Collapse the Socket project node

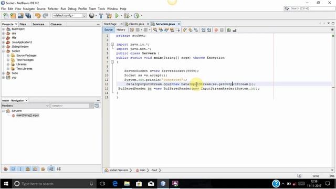click(x=4, y=51)
